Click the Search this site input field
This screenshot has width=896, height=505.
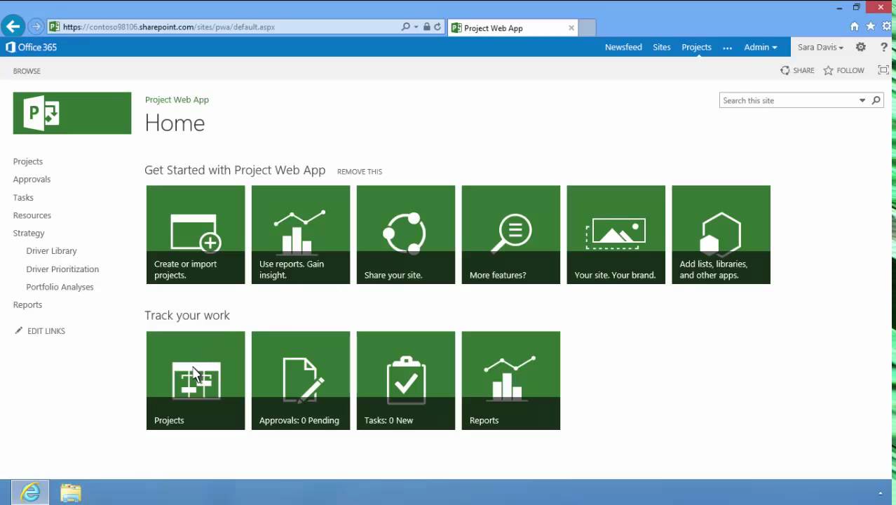(789, 100)
